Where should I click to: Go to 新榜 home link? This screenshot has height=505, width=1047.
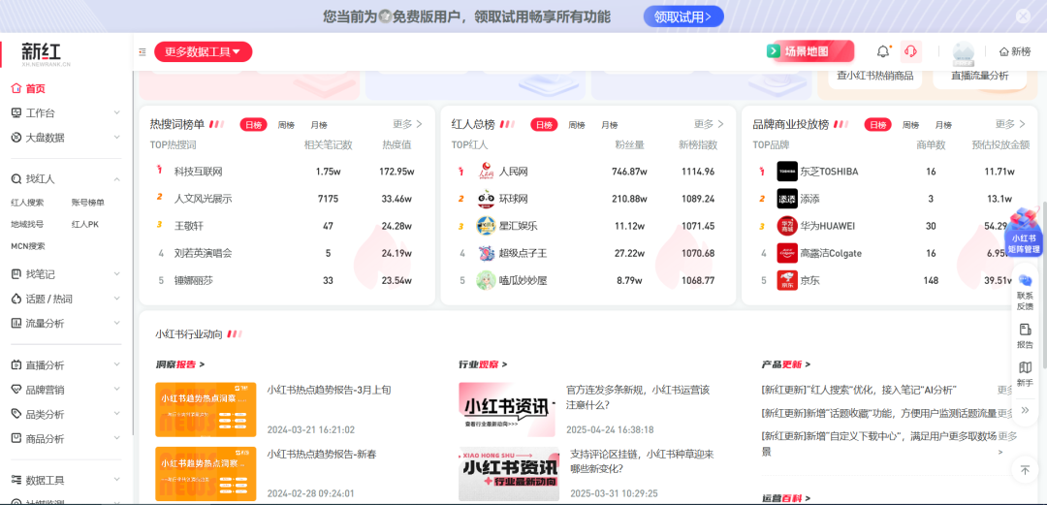click(1015, 51)
